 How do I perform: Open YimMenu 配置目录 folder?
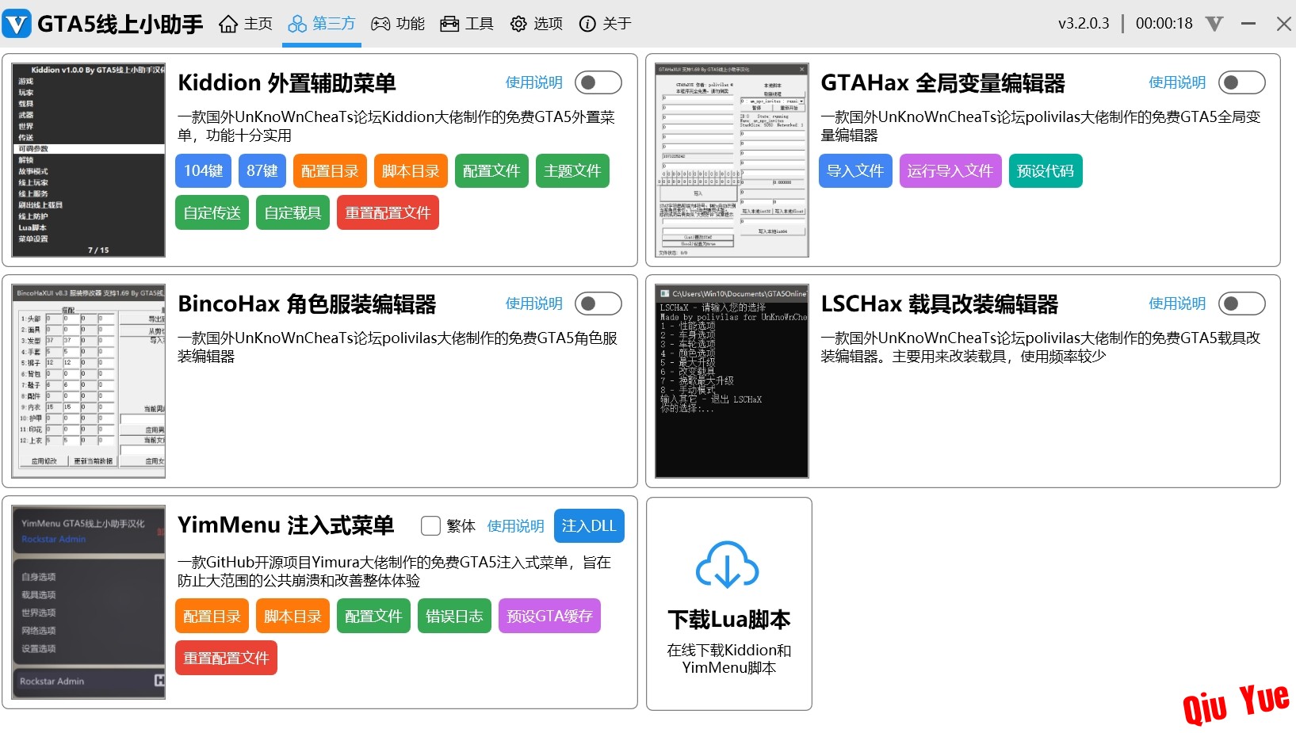pyautogui.click(x=212, y=616)
